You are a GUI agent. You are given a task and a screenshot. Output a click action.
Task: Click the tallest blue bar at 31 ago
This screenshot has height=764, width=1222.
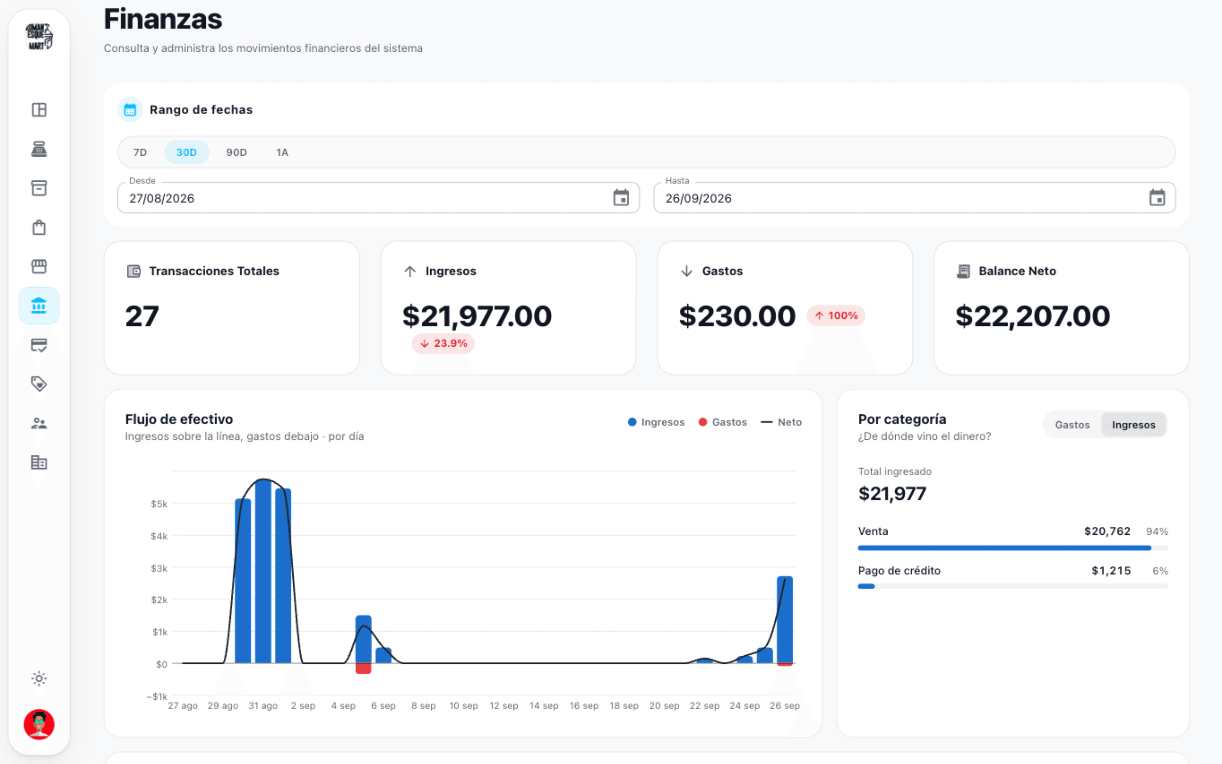click(x=263, y=571)
